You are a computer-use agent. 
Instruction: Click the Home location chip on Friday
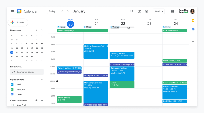pos(167,27)
